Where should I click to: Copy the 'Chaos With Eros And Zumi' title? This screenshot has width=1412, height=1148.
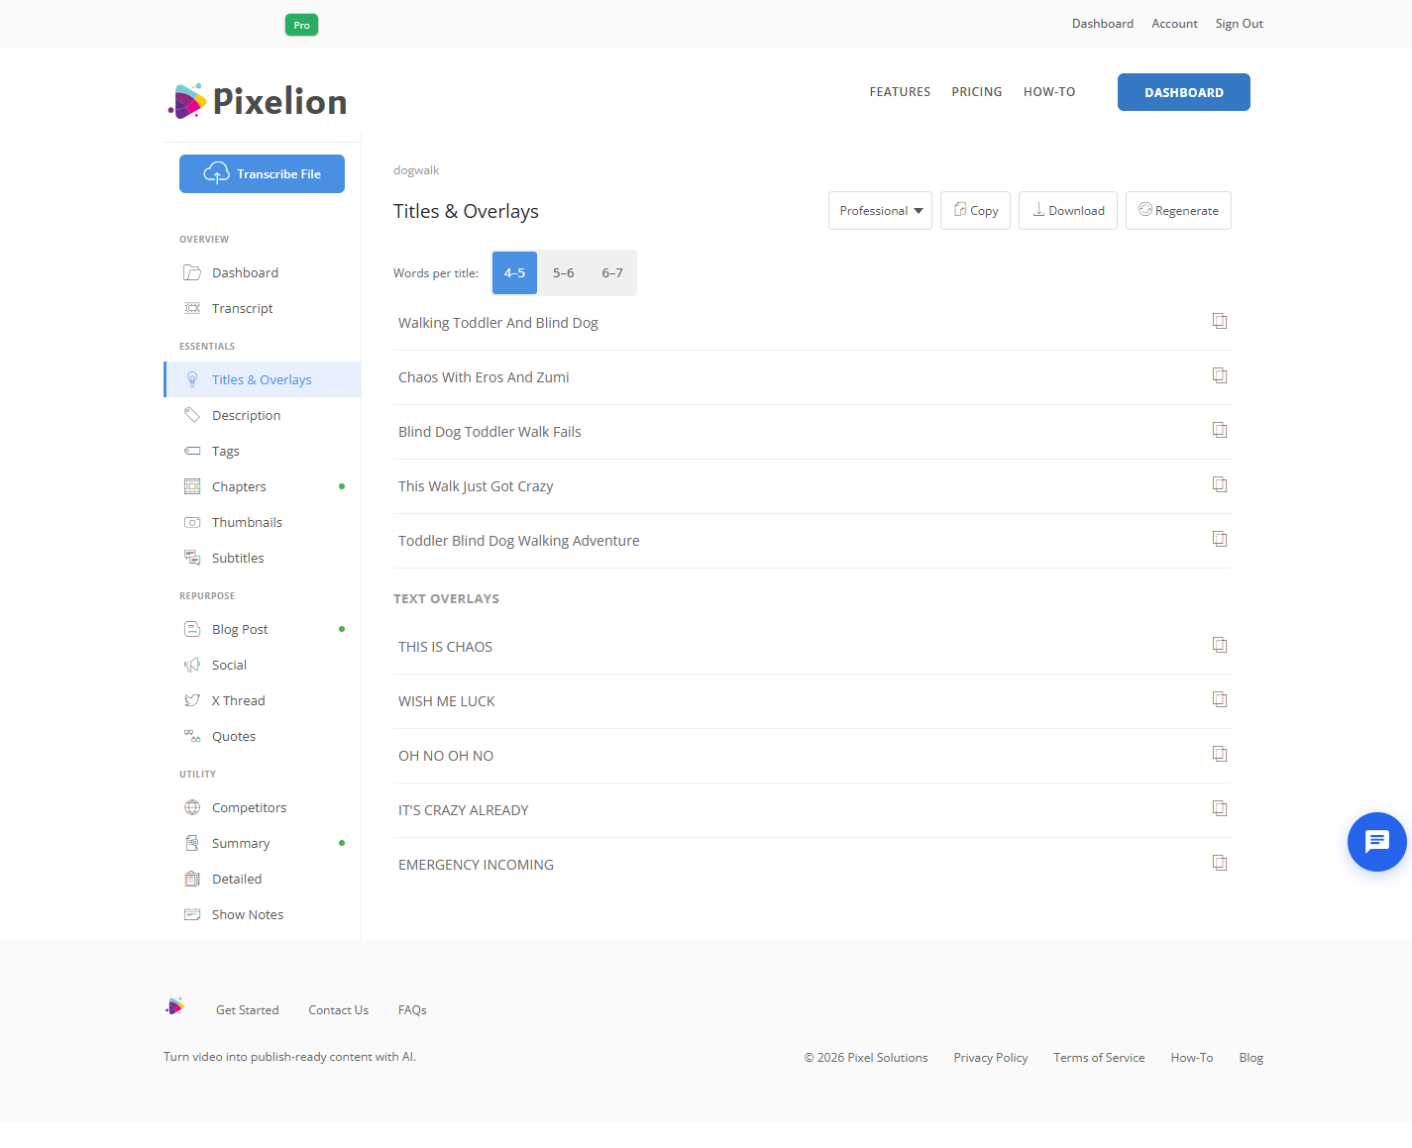tap(1220, 375)
